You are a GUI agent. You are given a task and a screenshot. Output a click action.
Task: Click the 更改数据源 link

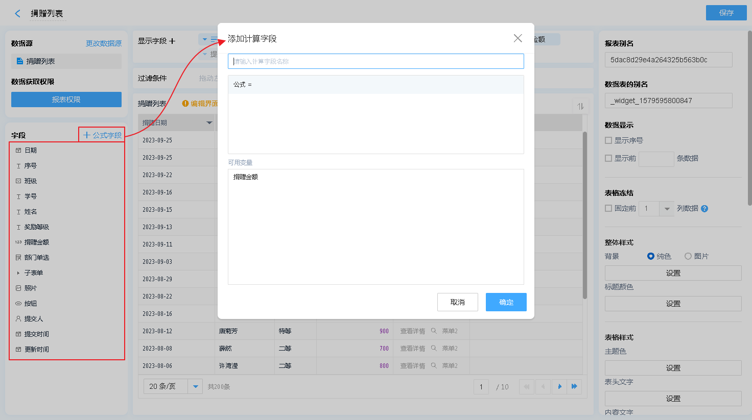(x=104, y=43)
